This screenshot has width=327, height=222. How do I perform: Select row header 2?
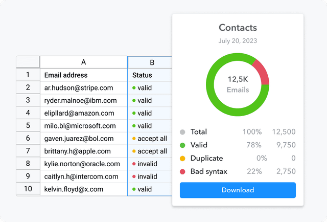[28, 87]
